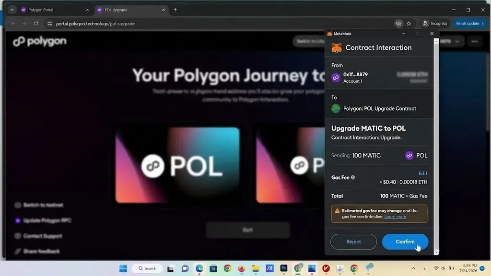
Task: Open Firefox from the taskbar
Action: [x=242, y=268]
